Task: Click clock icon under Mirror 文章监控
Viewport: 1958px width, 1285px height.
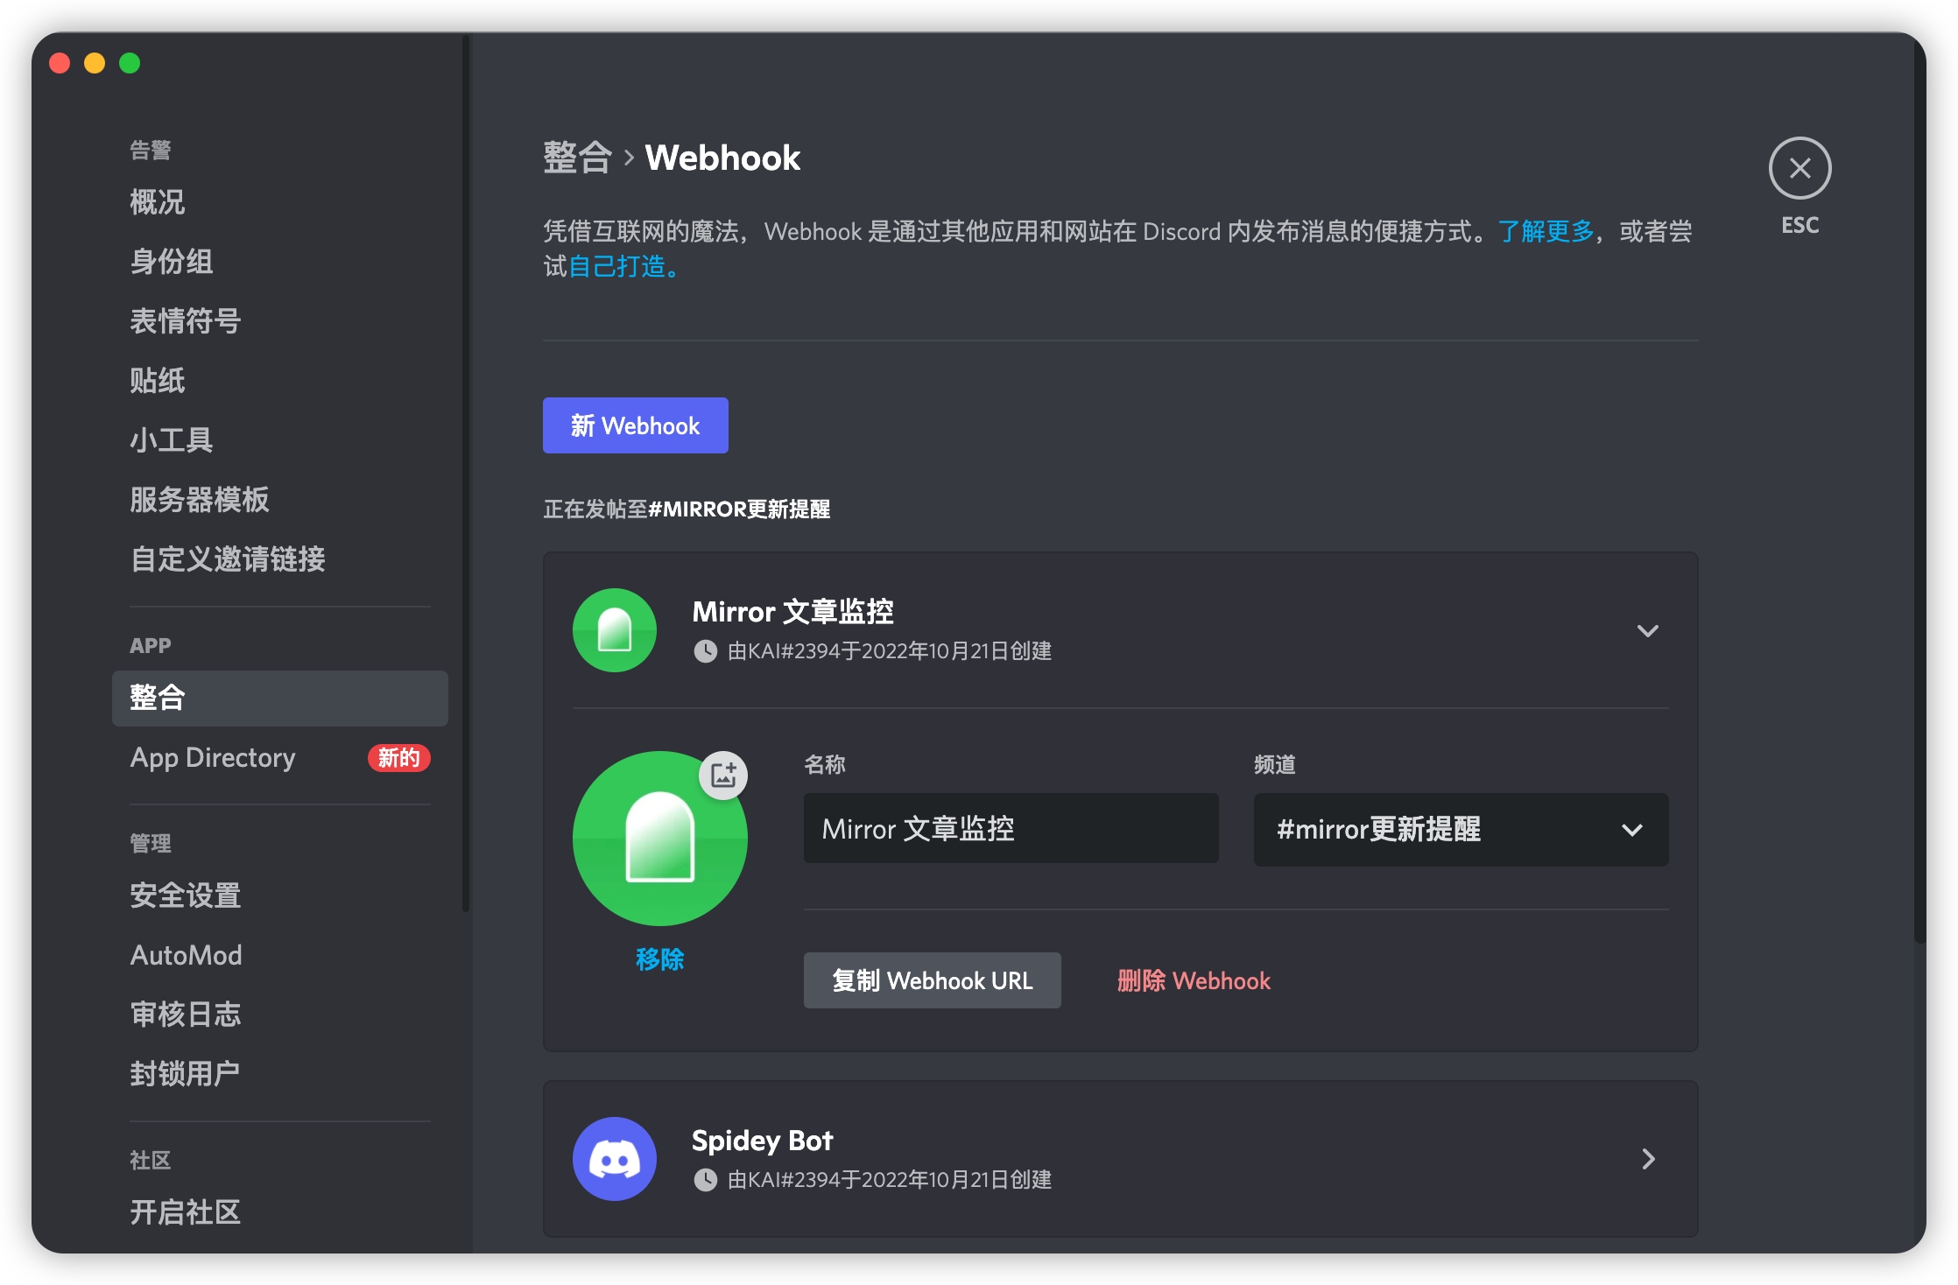Action: click(705, 651)
